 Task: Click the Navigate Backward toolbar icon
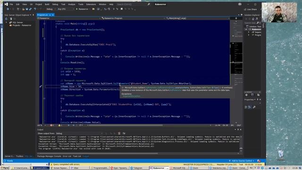tap(8, 9)
